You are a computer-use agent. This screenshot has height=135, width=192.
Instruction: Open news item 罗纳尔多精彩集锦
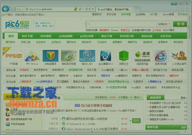[159, 115]
